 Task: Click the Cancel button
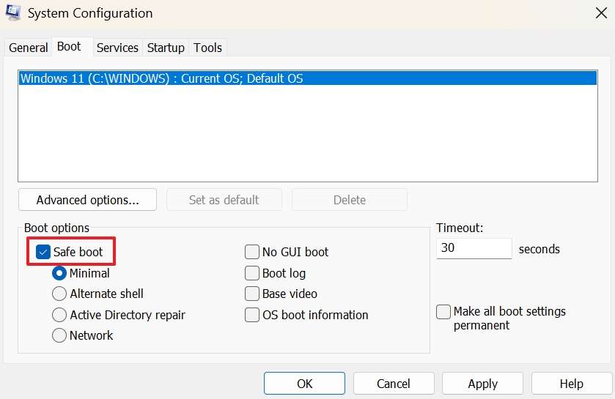pos(394,384)
